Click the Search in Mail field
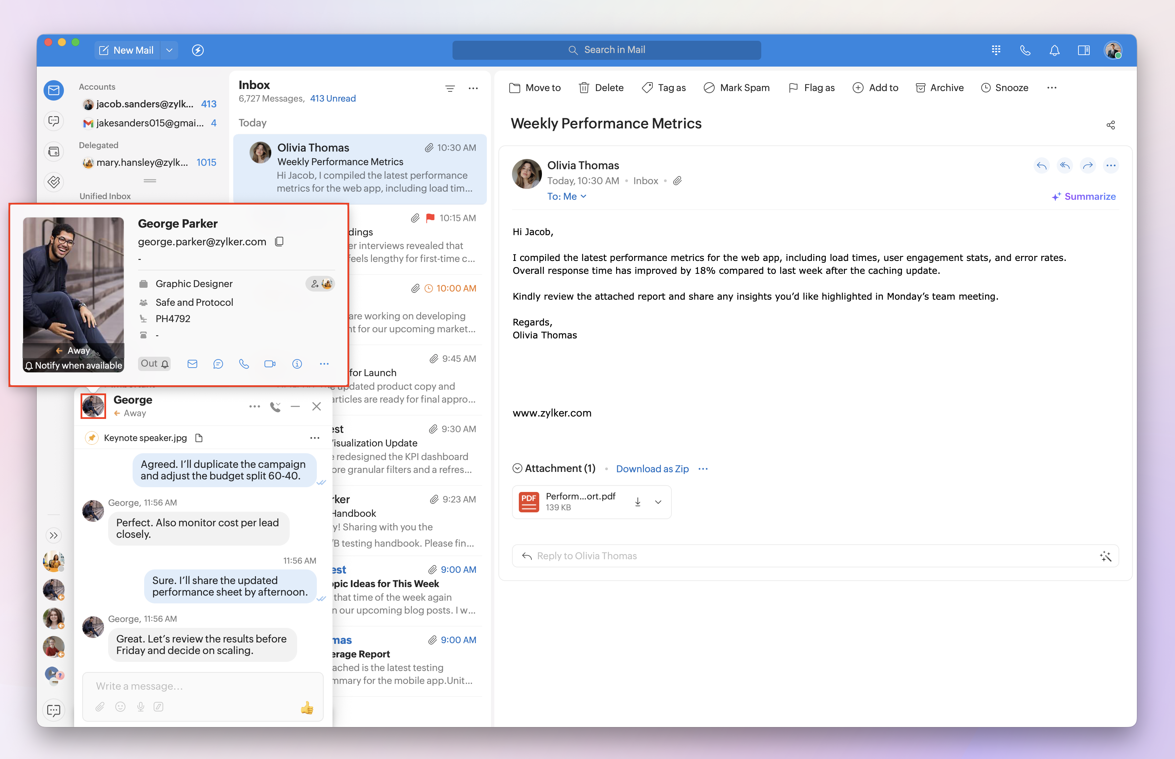The width and height of the screenshot is (1175, 759). pyautogui.click(x=607, y=50)
